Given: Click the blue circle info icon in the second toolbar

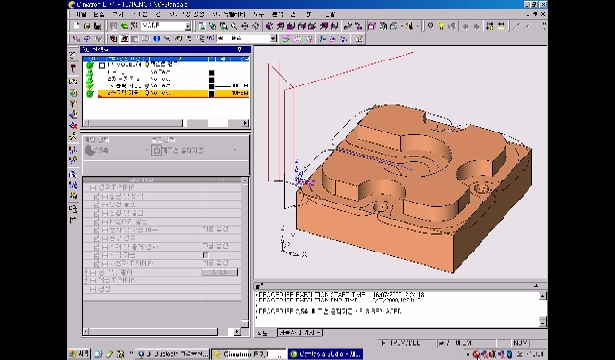Looking at the screenshot, I should (157, 38).
